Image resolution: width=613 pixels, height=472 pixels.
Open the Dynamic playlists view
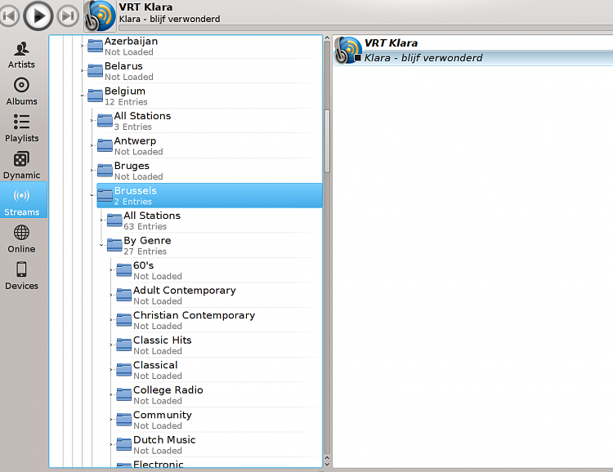click(x=21, y=166)
